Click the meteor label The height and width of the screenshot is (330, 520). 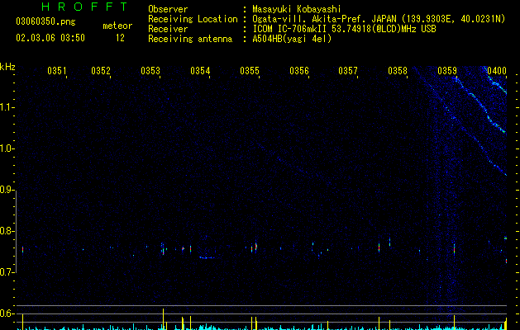117,26
